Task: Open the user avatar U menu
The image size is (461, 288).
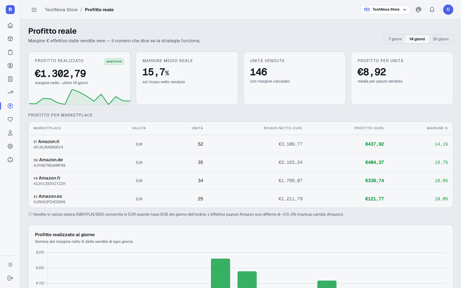Action: point(448,10)
